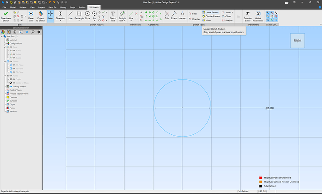Image resolution: width=322 pixels, height=194 pixels.
Task: Click the yellow undo arrow in Edit group
Action: coord(14,12)
